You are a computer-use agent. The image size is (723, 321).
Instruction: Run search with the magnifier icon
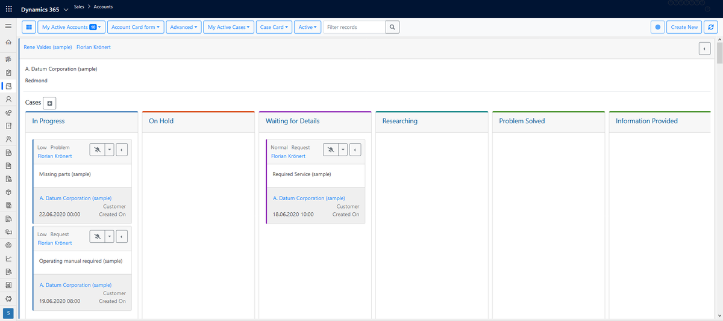click(392, 27)
